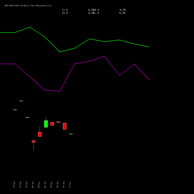Select the long-wick red candle above 02 Sep
The image size is (194, 194).
tap(34, 142)
